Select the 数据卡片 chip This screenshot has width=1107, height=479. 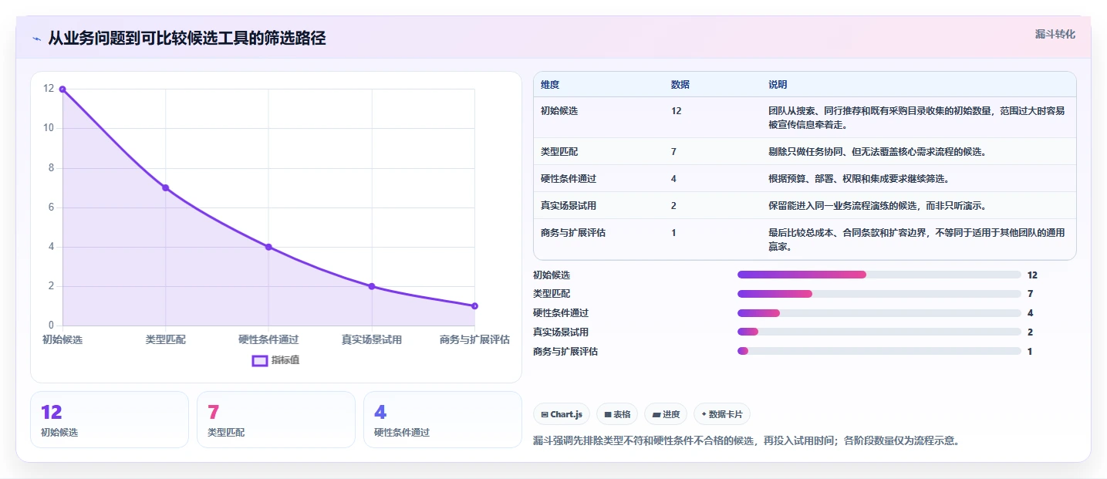722,414
